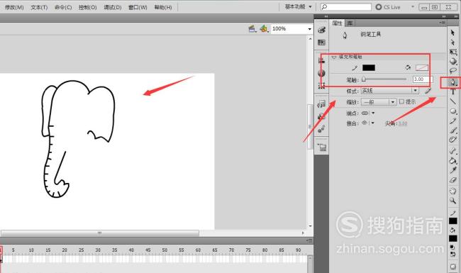Screen dimensions: 461x273
Task: Select the Bone tool
Action: [x=452, y=151]
